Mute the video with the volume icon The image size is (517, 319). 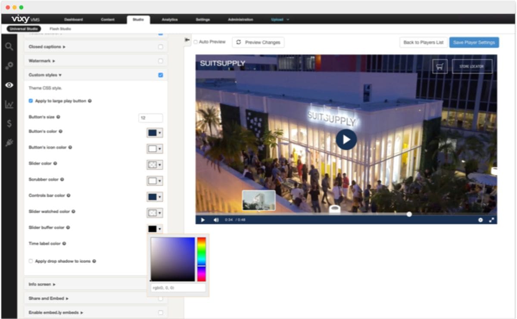[x=216, y=220]
